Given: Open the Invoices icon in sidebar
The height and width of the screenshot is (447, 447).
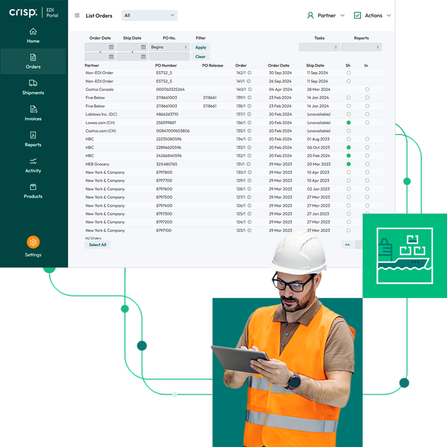Looking at the screenshot, I should coord(33,109).
